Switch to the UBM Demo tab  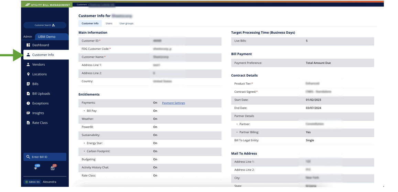[52, 37]
